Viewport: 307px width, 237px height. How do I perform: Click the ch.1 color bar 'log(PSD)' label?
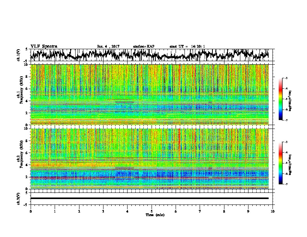point(290,101)
